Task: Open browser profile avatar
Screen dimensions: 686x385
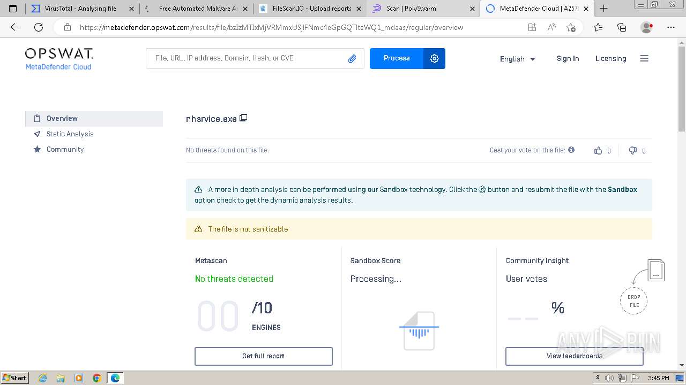Action: pyautogui.click(x=647, y=27)
